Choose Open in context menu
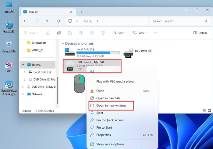 click(x=122, y=91)
